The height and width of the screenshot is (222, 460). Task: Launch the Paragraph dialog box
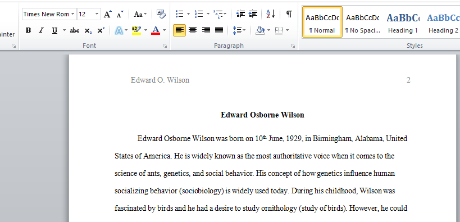pyautogui.click(x=293, y=46)
